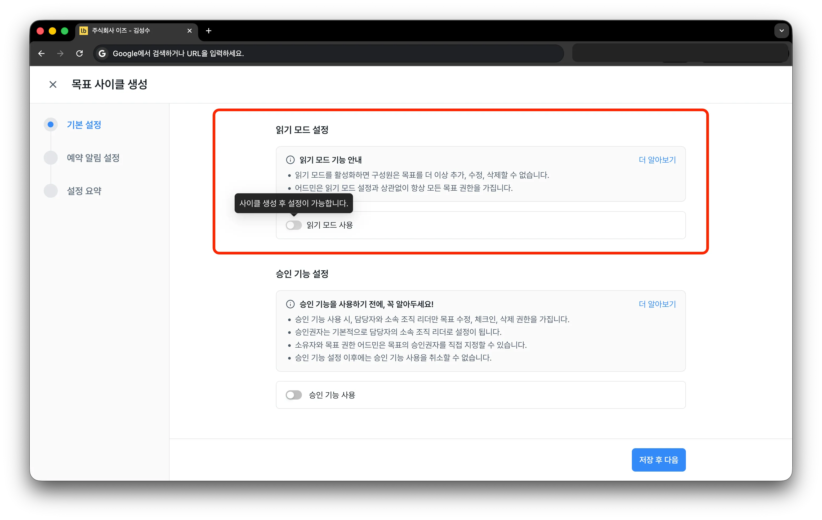The width and height of the screenshot is (822, 520).
Task: Click the line 승인 기능 설정 이후에는 승인 기능 사용을 취소할 수 없습니다
Action: click(393, 358)
